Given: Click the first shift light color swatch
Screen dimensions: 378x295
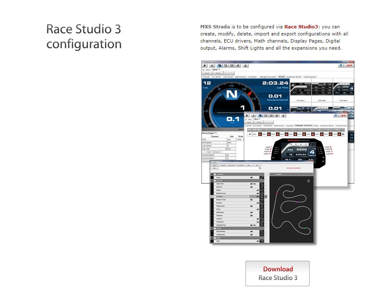Looking at the screenshot, I should click(x=260, y=134).
